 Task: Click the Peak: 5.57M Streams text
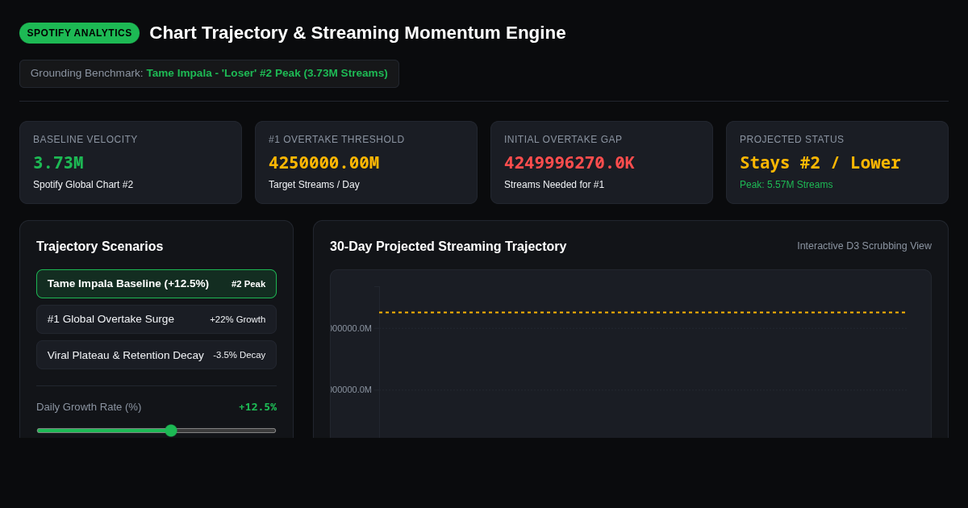[786, 185]
